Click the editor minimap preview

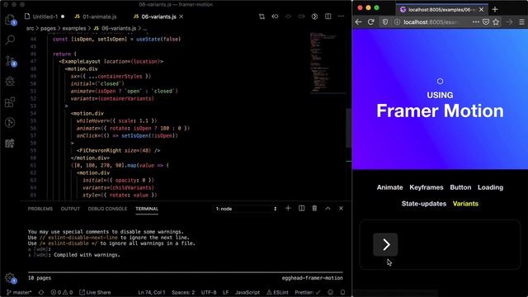[328, 63]
